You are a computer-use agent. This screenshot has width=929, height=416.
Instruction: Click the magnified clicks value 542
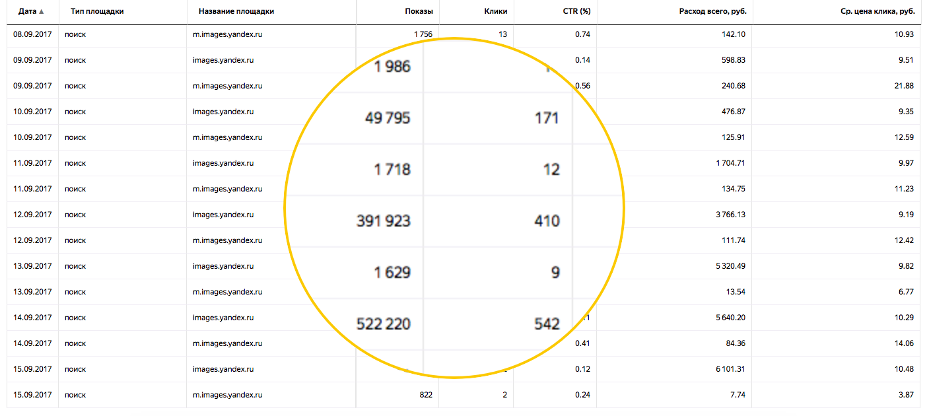click(x=547, y=324)
